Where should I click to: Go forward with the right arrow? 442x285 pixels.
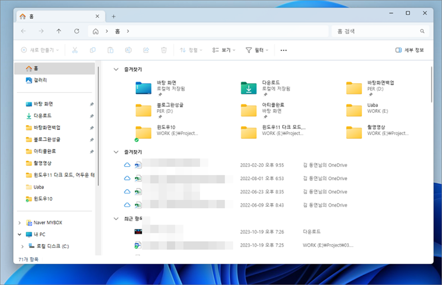[x=41, y=31]
